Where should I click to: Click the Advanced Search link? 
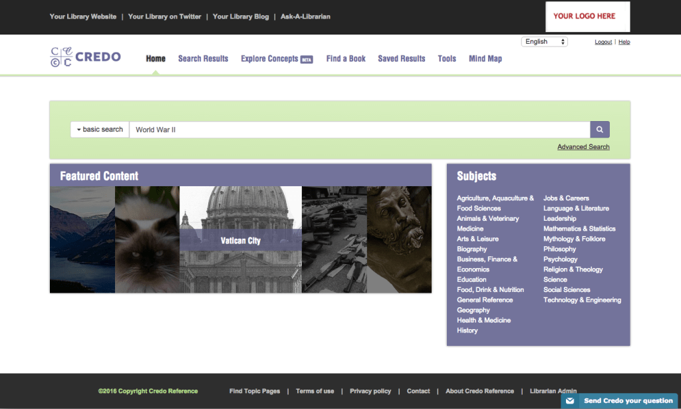coord(583,147)
